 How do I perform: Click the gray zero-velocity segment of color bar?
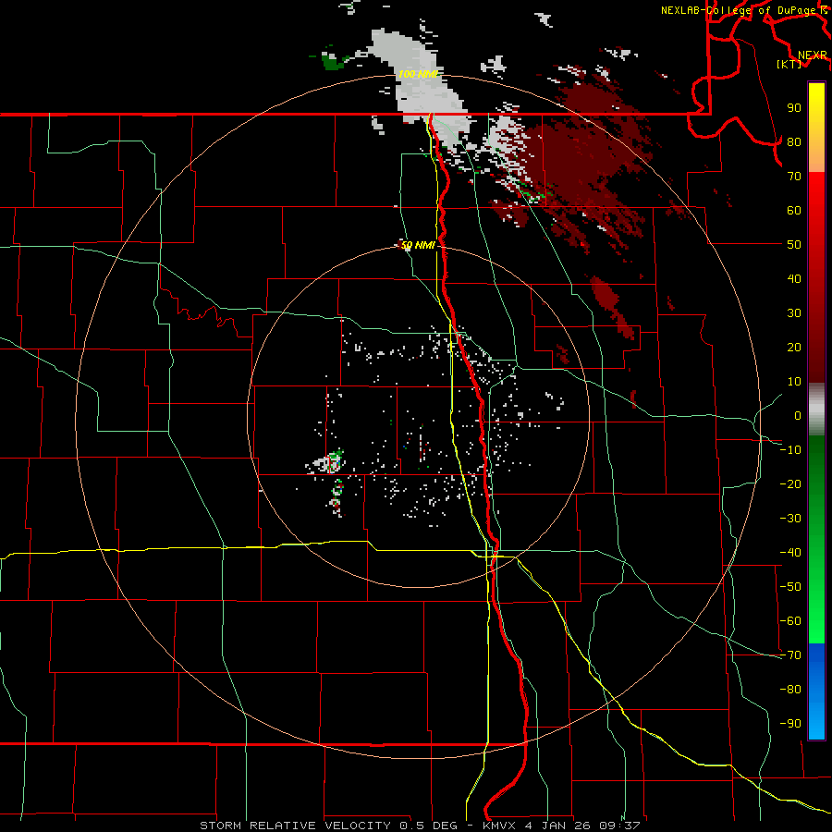(816, 410)
